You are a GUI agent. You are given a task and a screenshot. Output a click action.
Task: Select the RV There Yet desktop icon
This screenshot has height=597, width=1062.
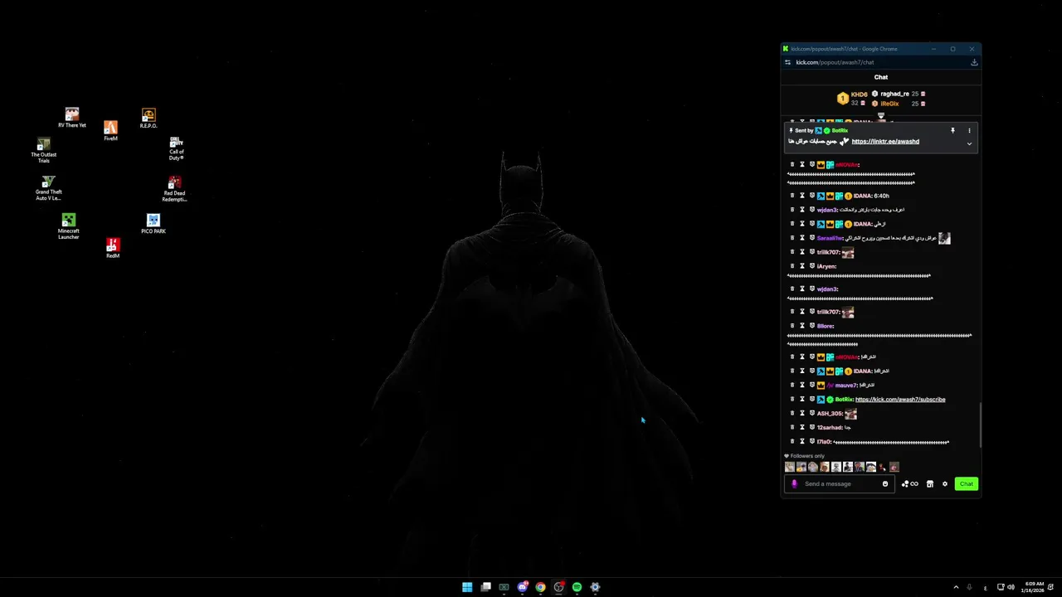pos(72,118)
